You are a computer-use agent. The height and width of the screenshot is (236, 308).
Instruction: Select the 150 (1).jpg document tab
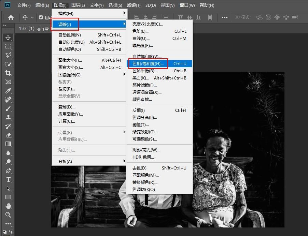click(x=34, y=29)
